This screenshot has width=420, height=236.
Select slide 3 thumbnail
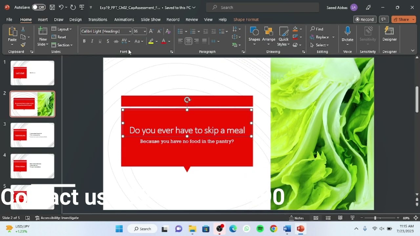32,135
